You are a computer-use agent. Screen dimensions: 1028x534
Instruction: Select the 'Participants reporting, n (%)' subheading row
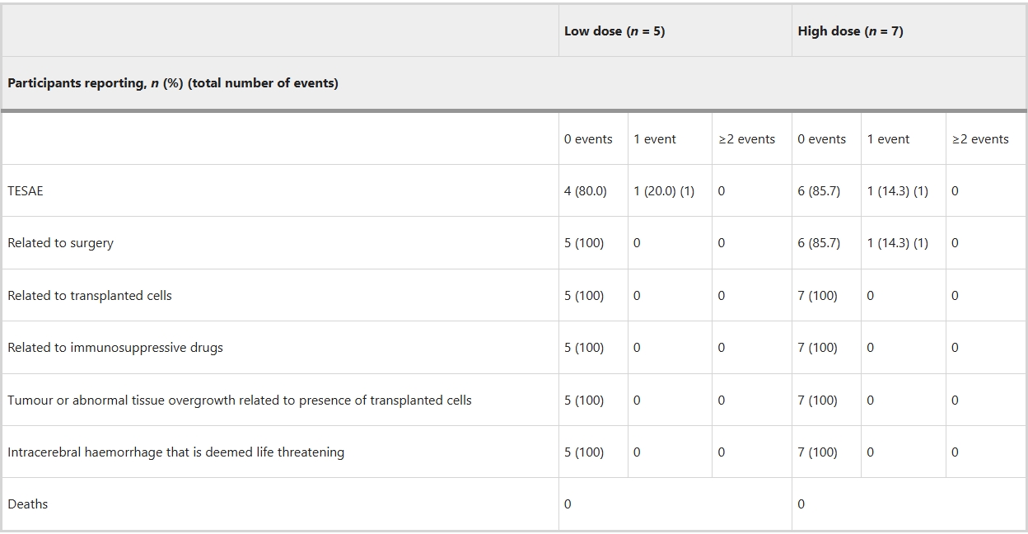[x=173, y=83]
